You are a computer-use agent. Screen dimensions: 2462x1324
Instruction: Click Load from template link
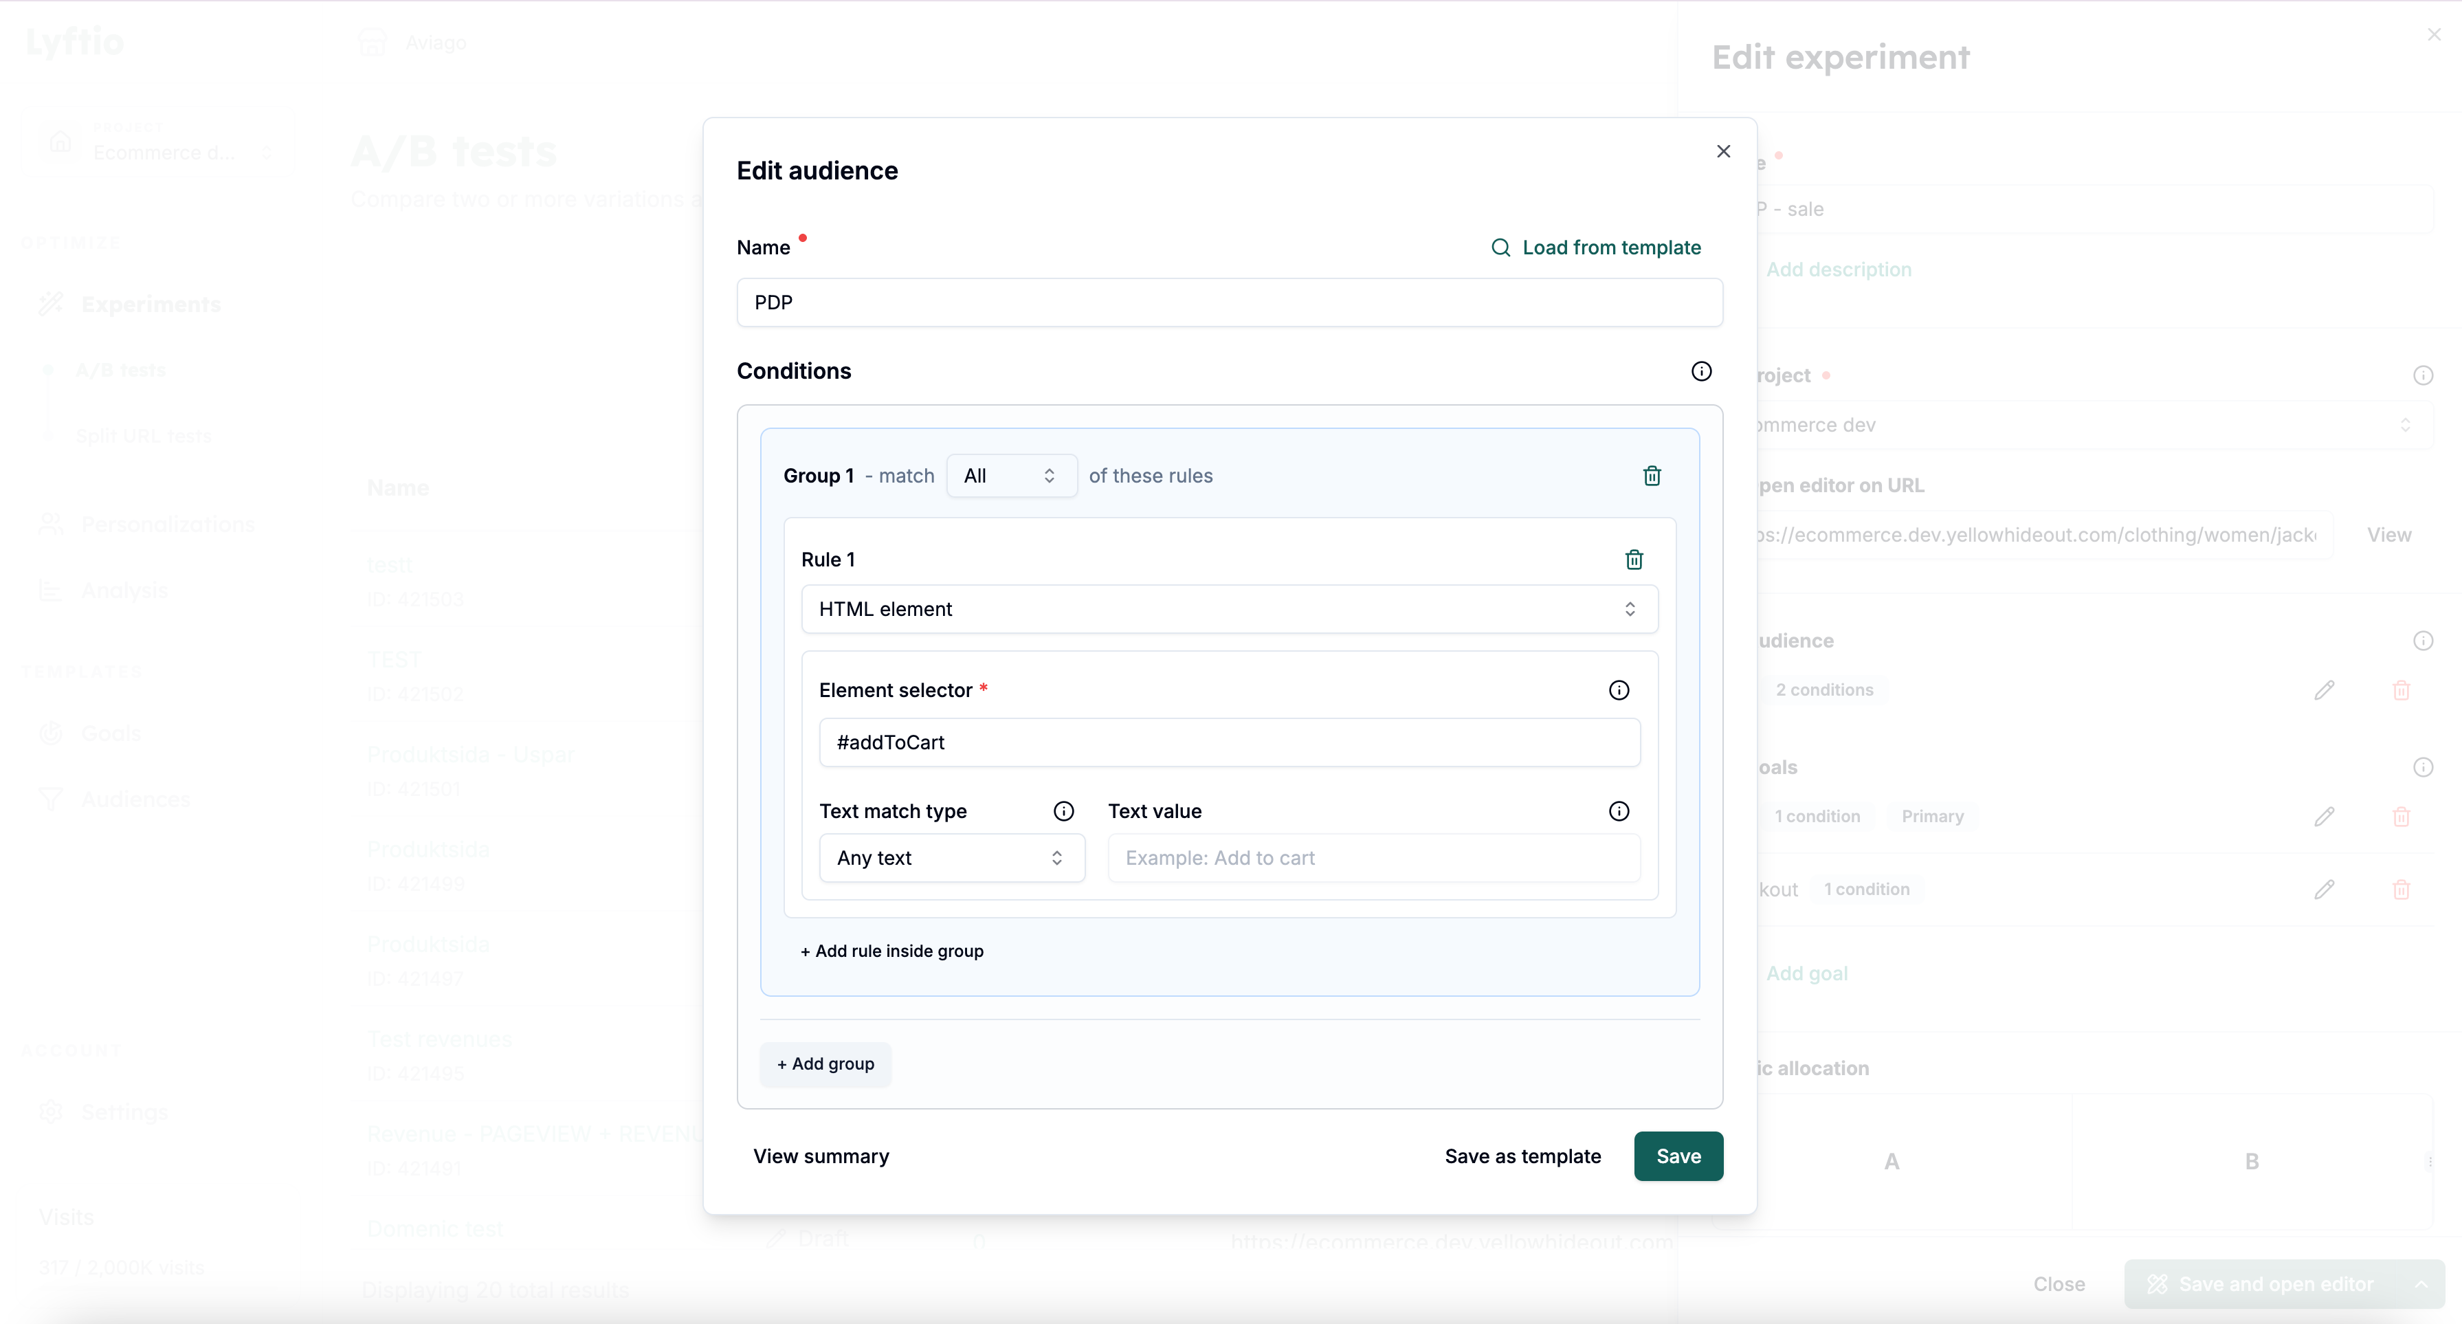coord(1610,247)
